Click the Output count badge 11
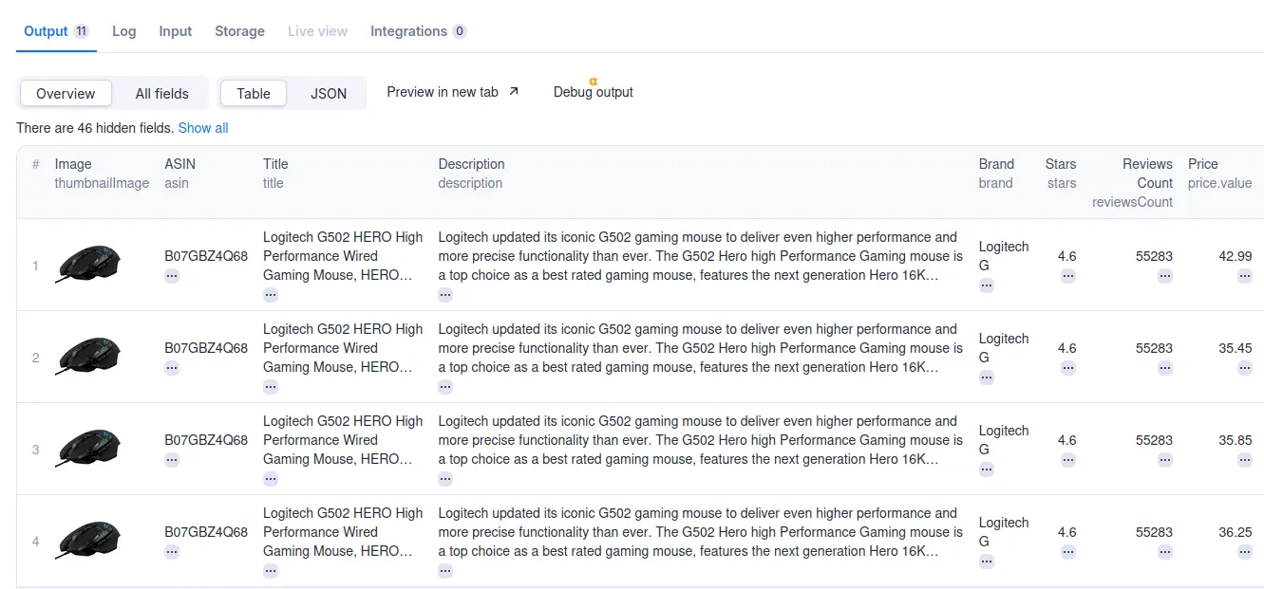Viewport: 1264px width, 589px height. [82, 31]
